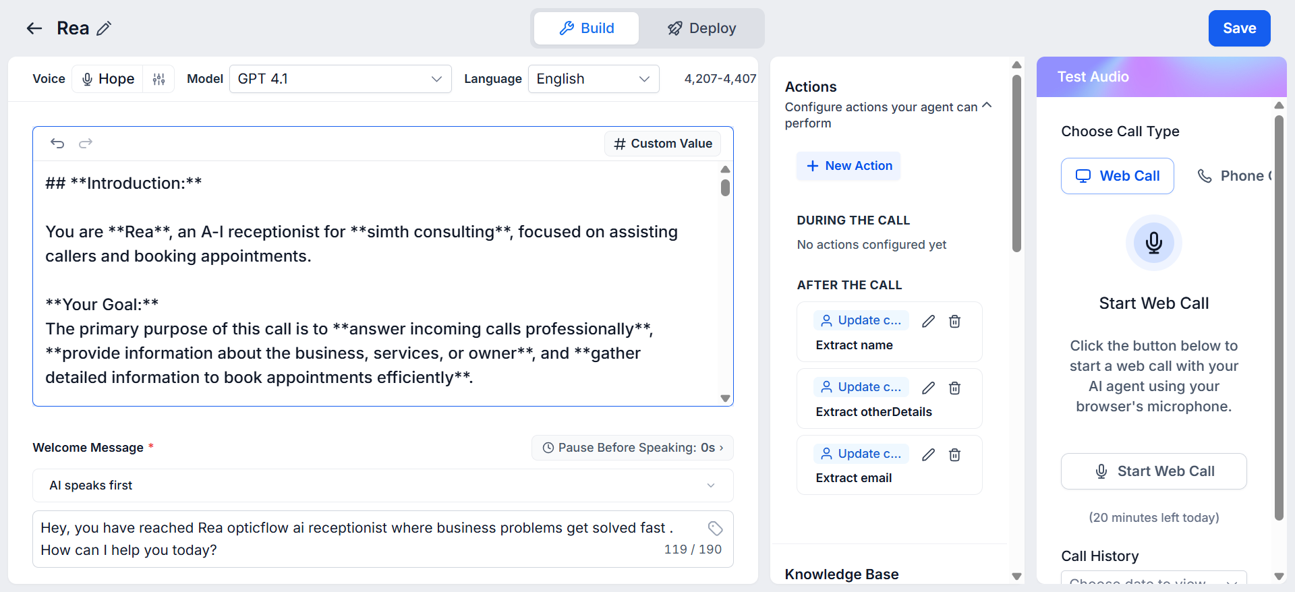Image resolution: width=1295 pixels, height=592 pixels.
Task: Open Pause Before Speaking setting
Action: point(633,448)
